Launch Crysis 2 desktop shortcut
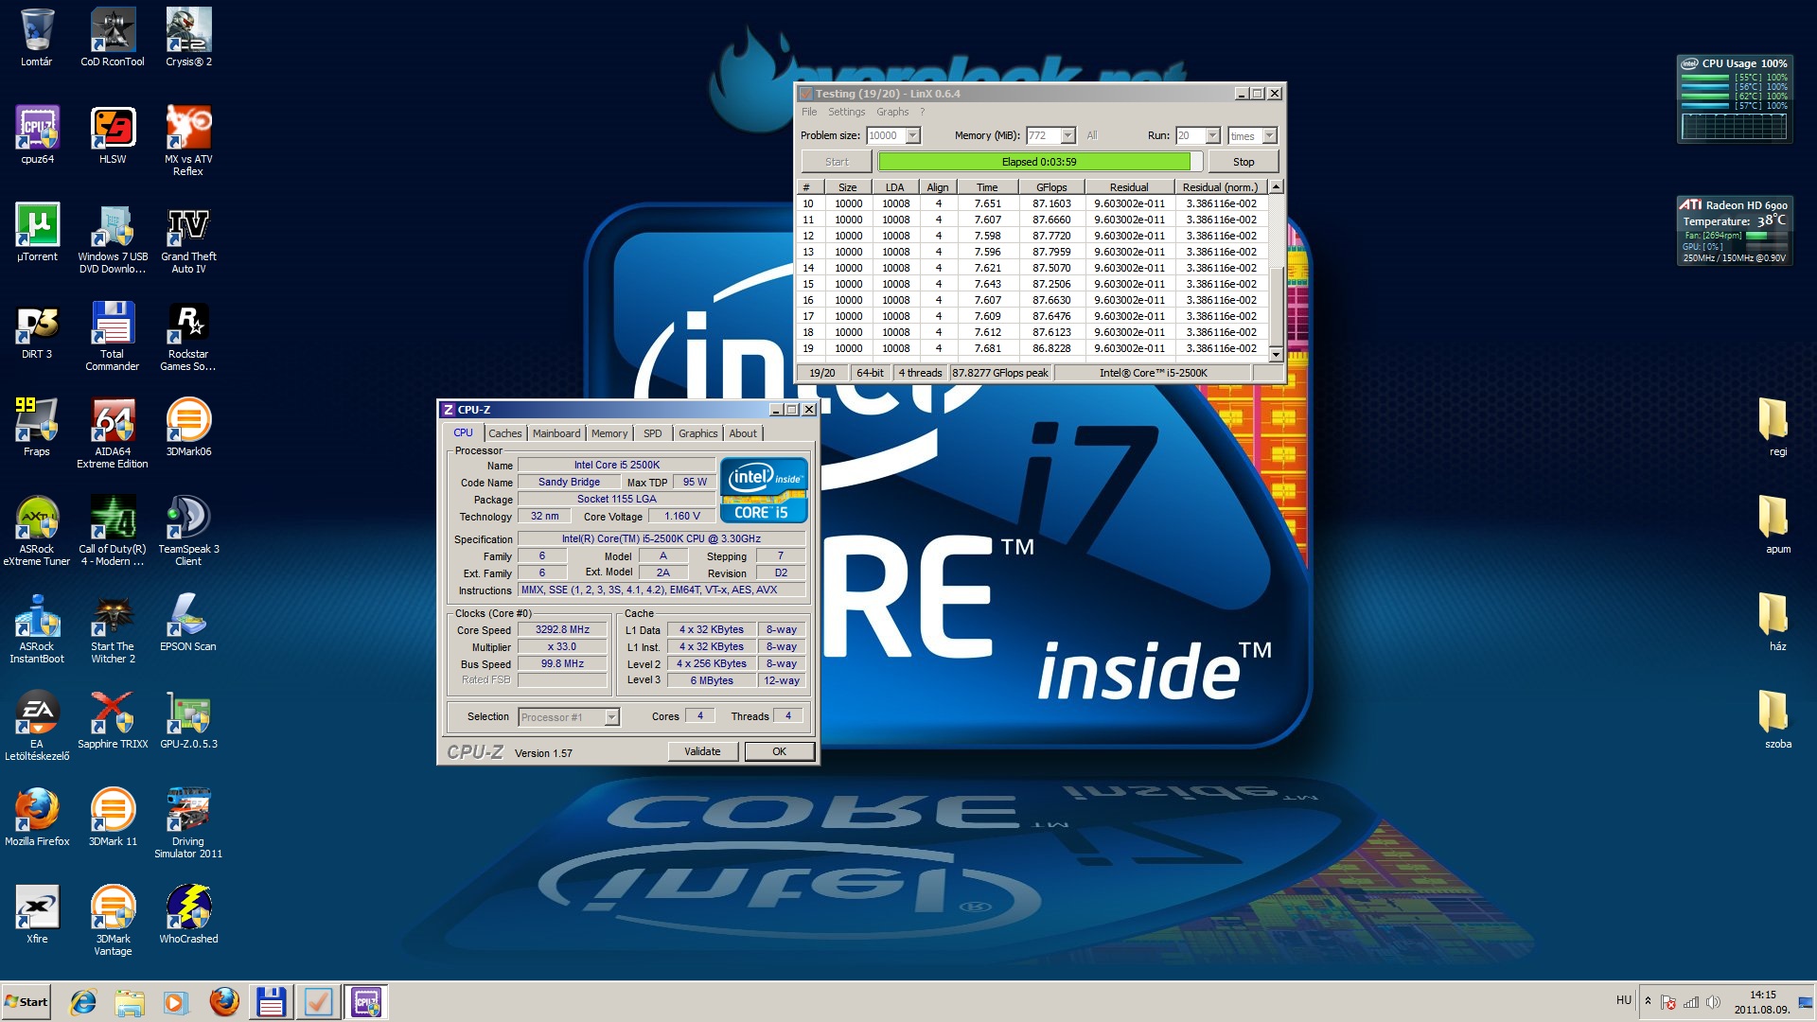This screenshot has width=1817, height=1022. pos(188,38)
